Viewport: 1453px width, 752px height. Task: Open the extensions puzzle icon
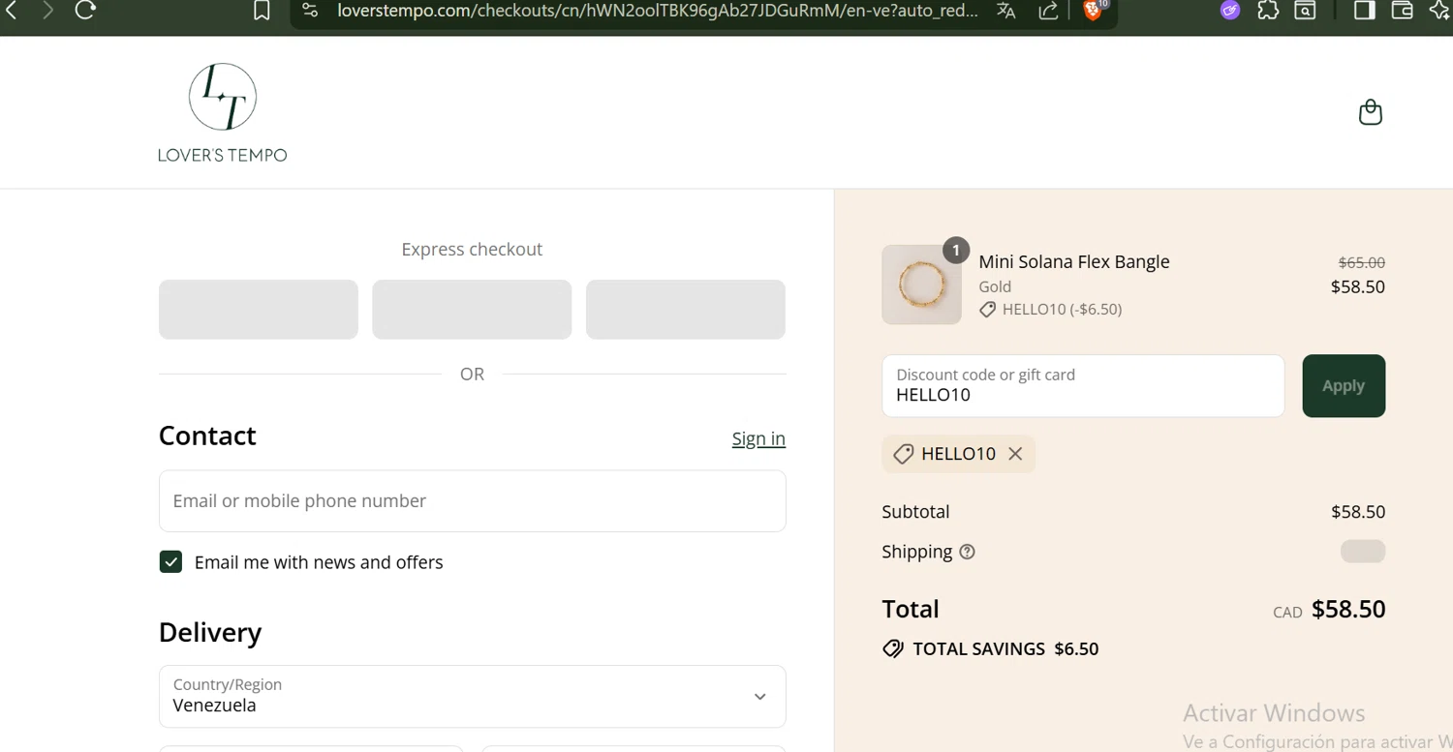1268,11
